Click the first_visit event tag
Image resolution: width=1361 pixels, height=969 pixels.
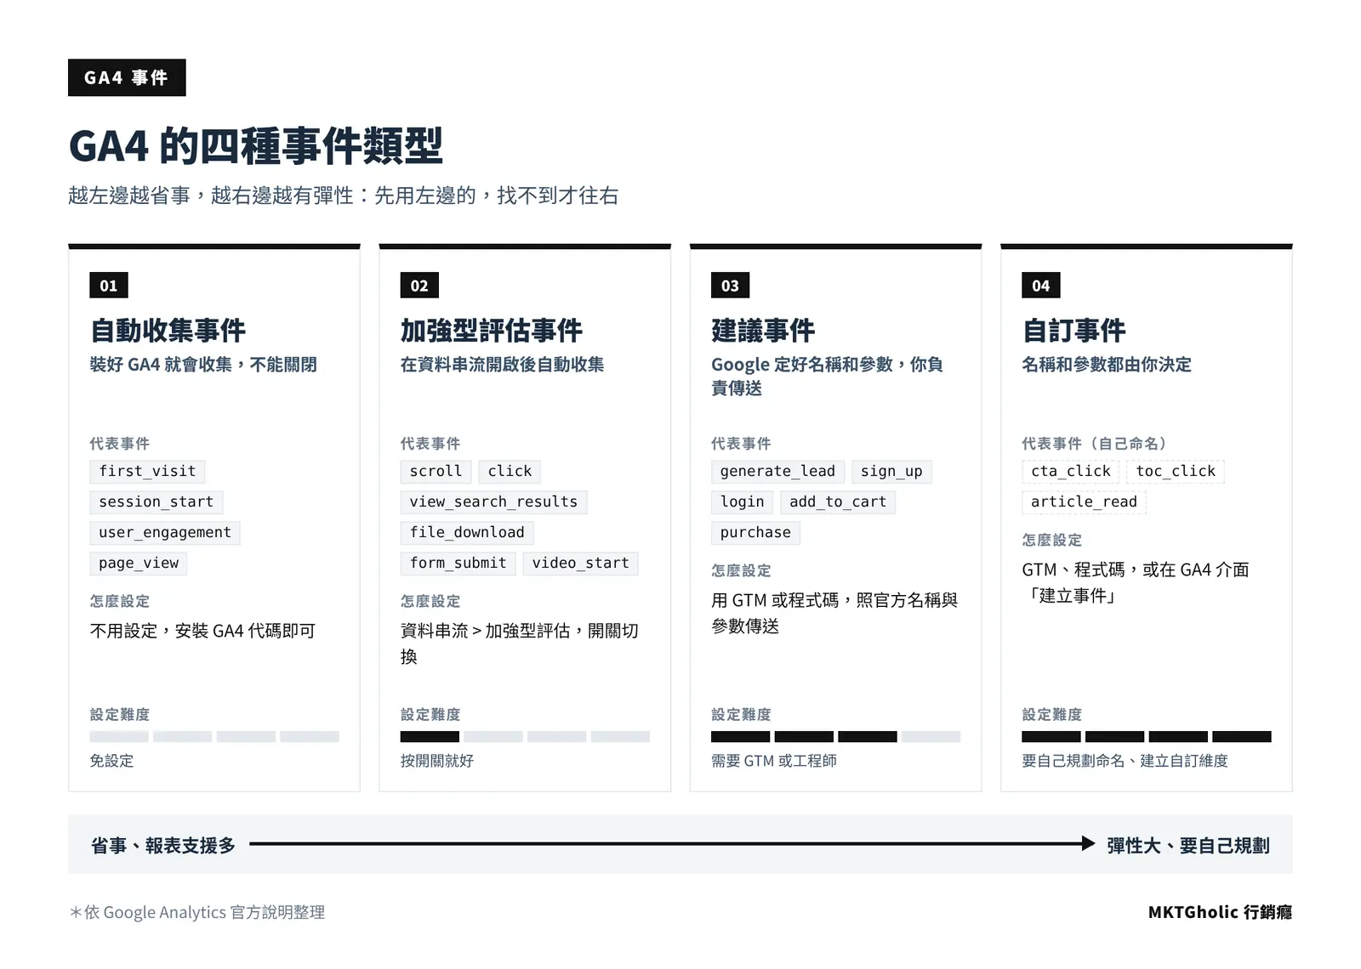coord(147,471)
